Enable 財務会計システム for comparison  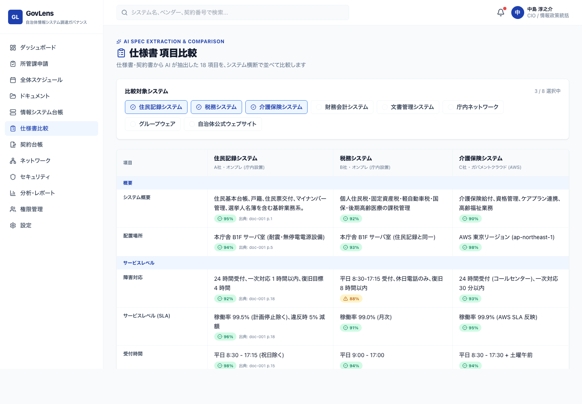click(342, 107)
